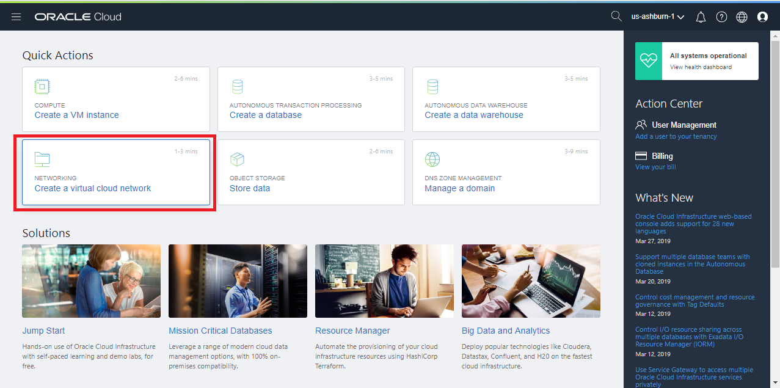Viewport: 780px width, 388px height.
Task: Open the Resource Manager title link
Action: 352,331
